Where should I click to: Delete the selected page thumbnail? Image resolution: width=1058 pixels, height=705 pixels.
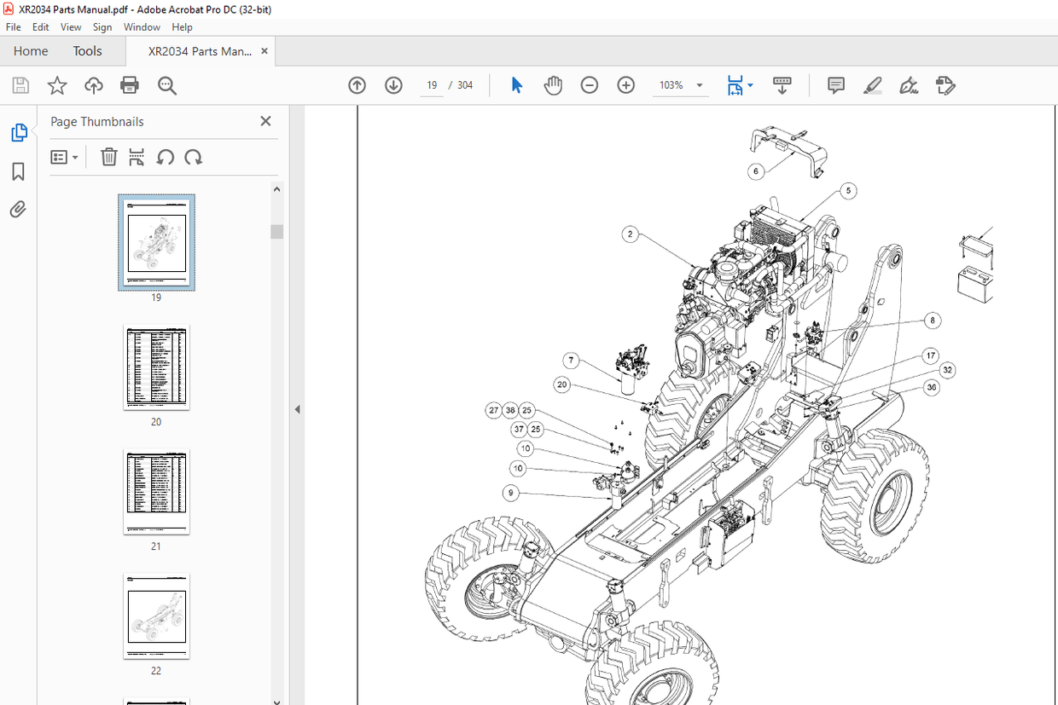coord(108,157)
